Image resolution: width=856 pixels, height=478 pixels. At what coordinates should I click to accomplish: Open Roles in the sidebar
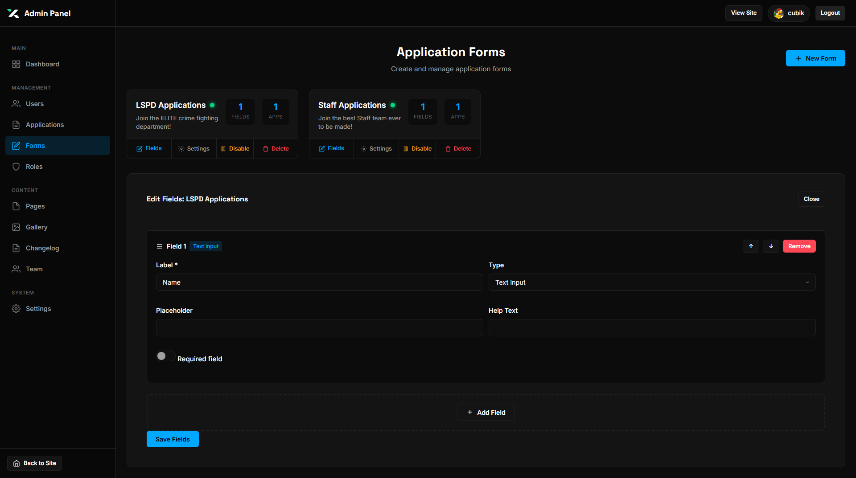(x=58, y=167)
